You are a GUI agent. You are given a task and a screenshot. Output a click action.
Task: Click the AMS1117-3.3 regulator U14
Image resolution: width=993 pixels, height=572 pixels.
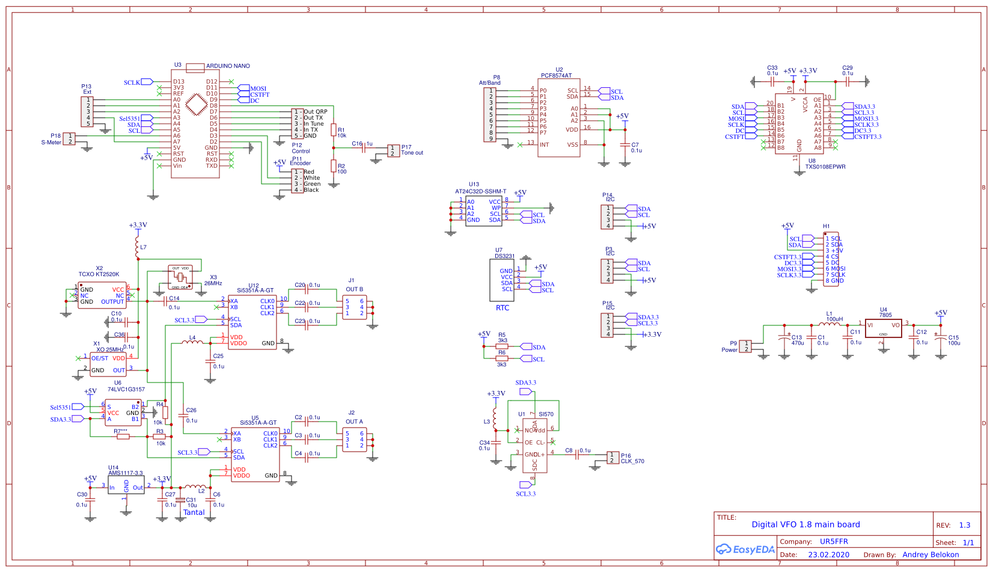pos(126,486)
